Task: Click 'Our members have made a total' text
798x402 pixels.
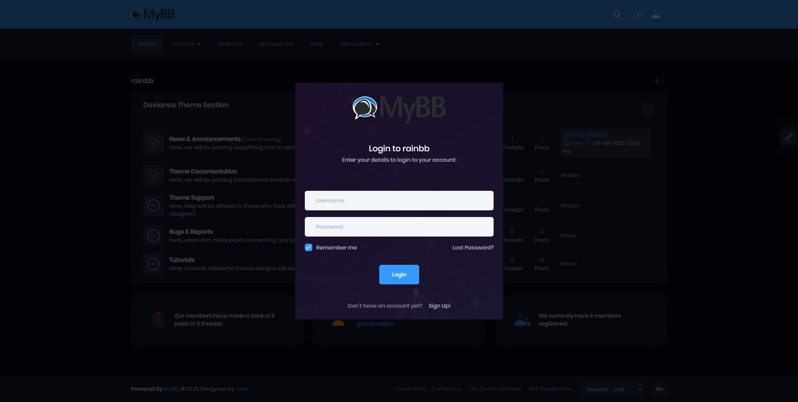Action: (225, 320)
